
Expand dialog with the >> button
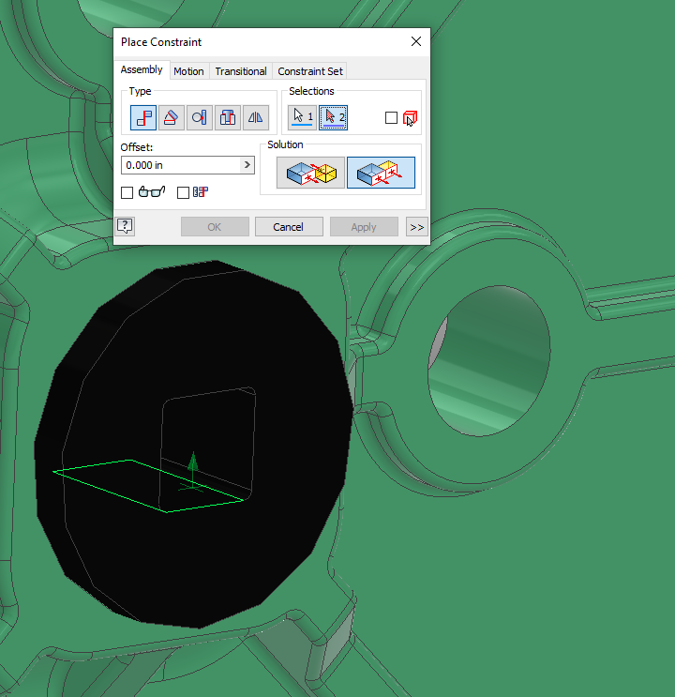coord(416,227)
